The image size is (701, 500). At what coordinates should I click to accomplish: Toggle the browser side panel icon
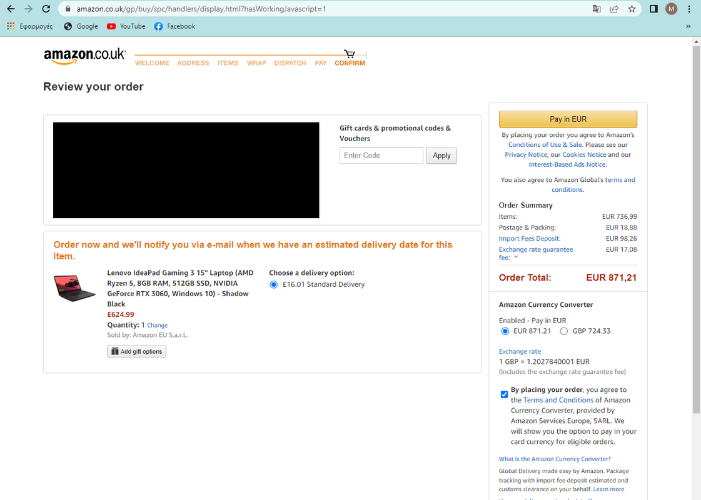653,9
